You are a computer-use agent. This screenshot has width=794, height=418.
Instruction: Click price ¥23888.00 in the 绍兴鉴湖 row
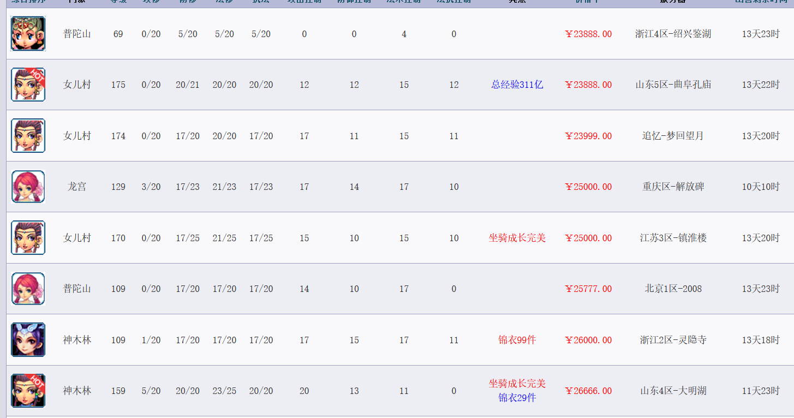(588, 34)
